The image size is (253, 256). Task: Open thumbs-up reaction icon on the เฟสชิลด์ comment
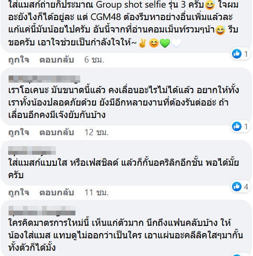point(237,186)
